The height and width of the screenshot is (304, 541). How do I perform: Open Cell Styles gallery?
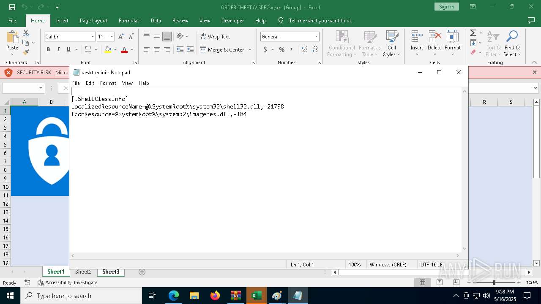[x=392, y=43]
